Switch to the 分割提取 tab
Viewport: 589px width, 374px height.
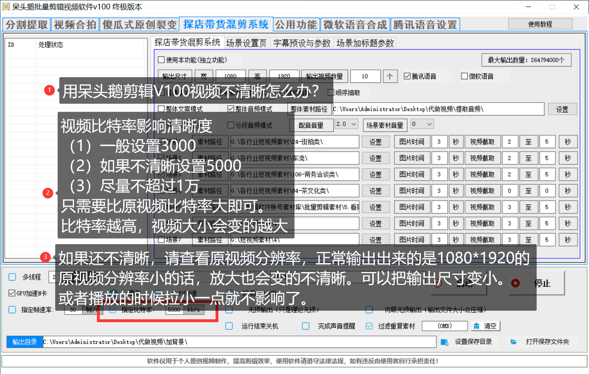tap(27, 24)
